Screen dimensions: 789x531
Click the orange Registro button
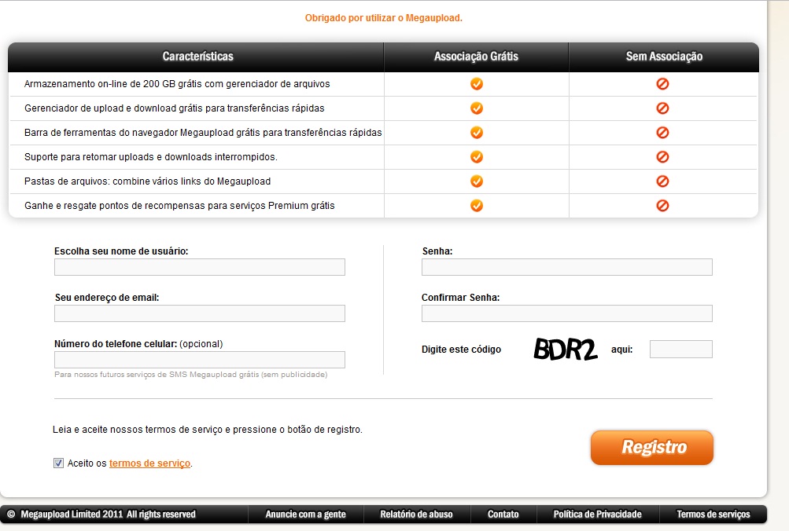(x=652, y=447)
